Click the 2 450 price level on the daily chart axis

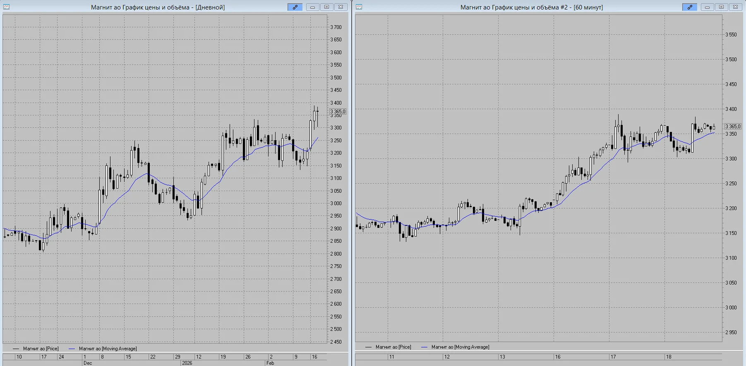tap(336, 342)
